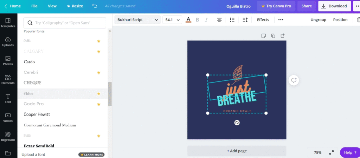Open the font size 54.1 dropdown
This screenshot has height=158, width=360.
coord(172,20)
